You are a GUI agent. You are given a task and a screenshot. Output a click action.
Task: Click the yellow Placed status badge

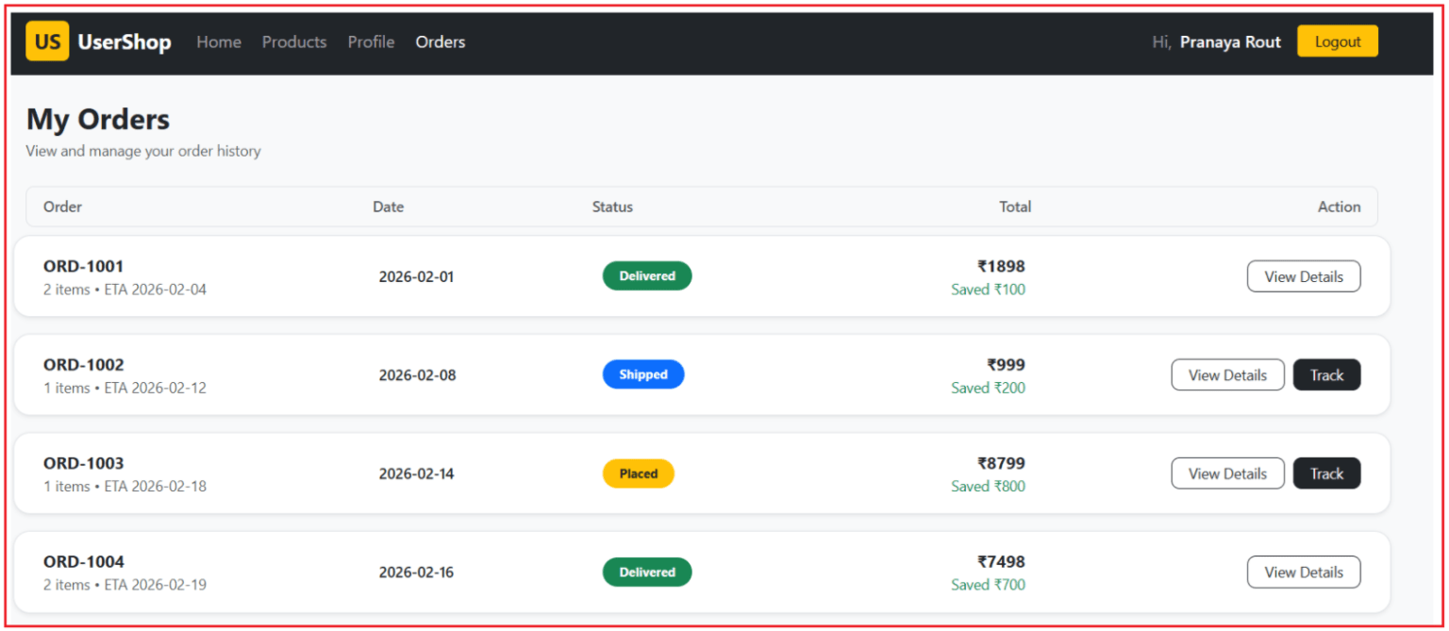[x=639, y=473]
